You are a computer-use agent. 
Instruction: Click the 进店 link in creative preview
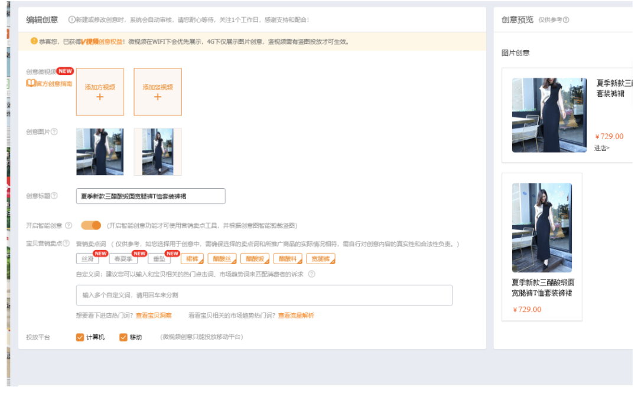pyautogui.click(x=602, y=148)
